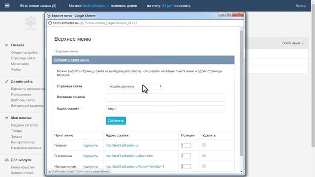Click Добавить пункт меню header link

pyautogui.click(x=71, y=60)
